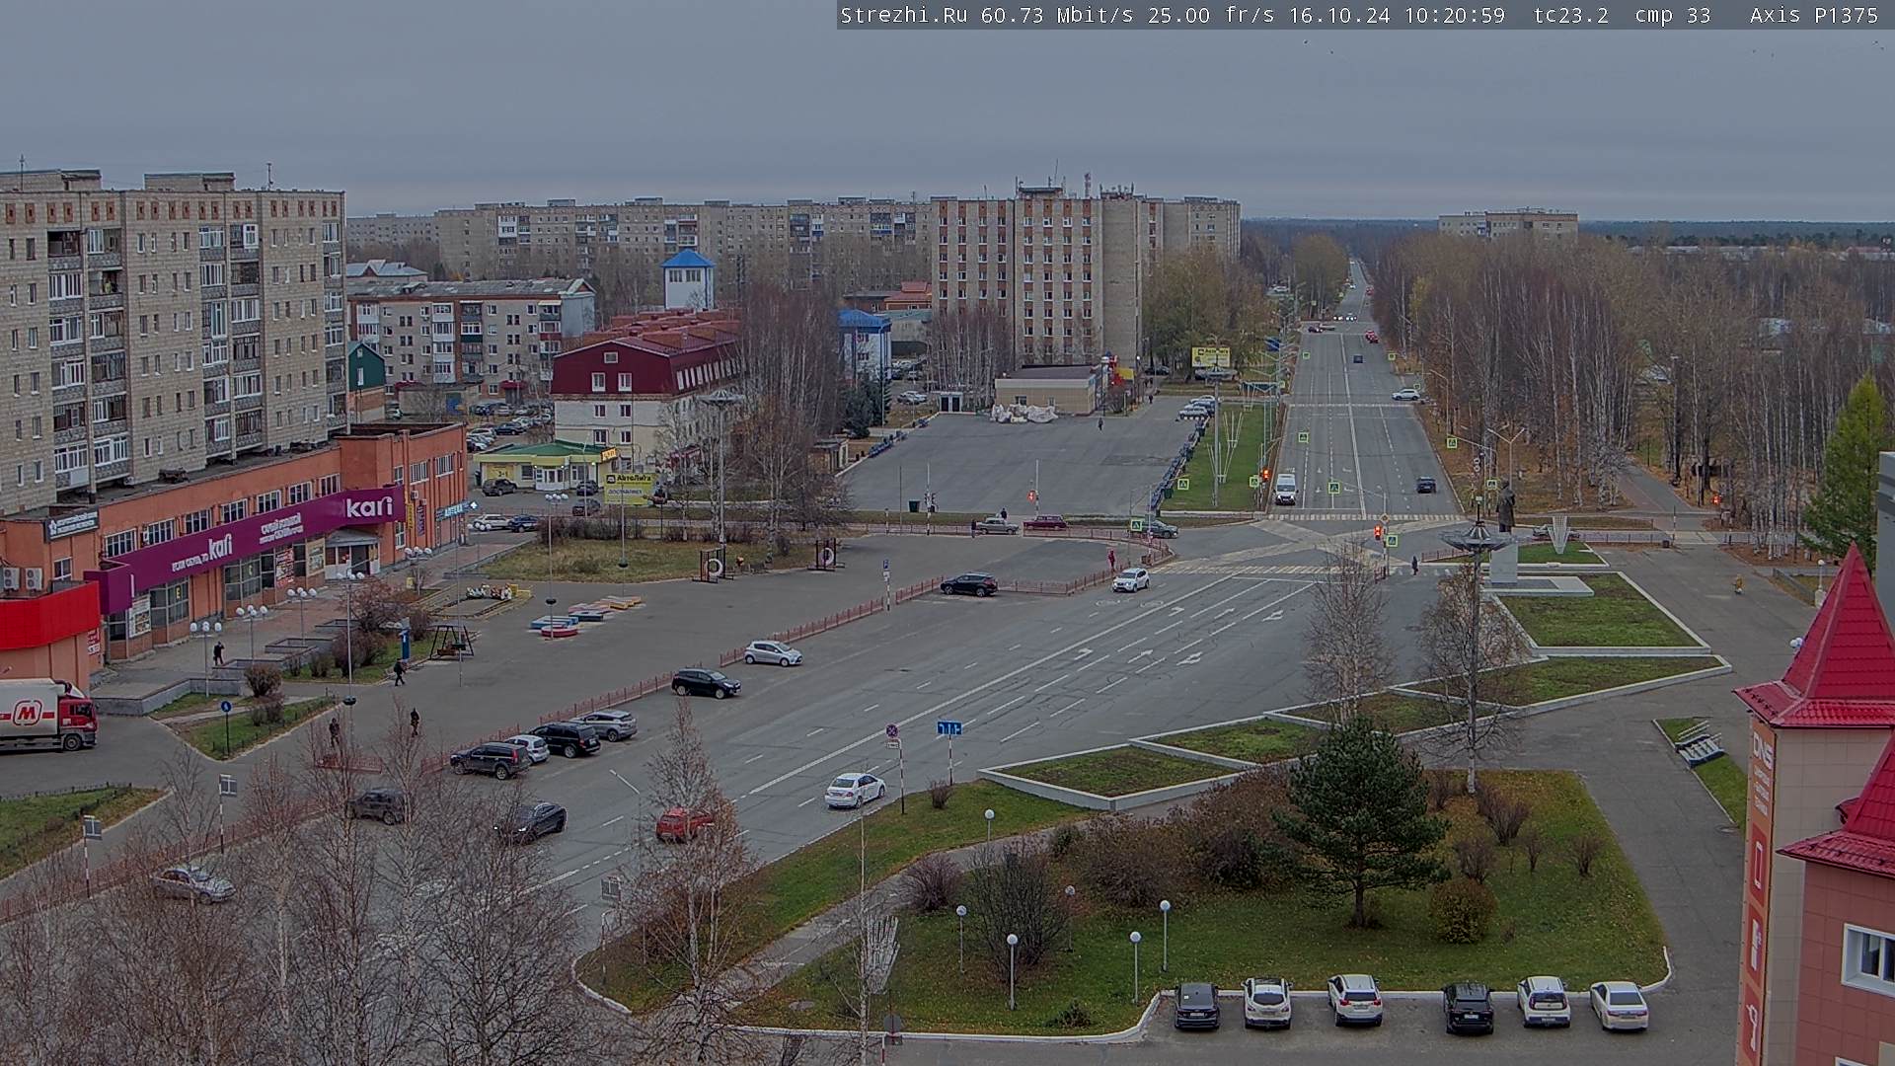Click the "tc23.2" overlay value
The image size is (1895, 1066).
1570,15
